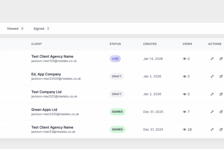Open Test Company Ltd external link icon

(221, 94)
